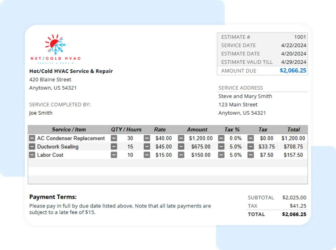
Task: Remove the $7.50 tax value via minus icon
Action: pos(250,155)
